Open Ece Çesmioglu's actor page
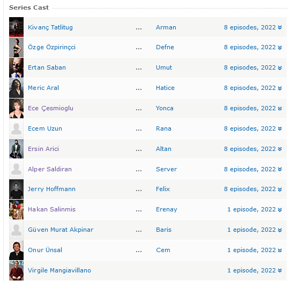The width and height of the screenshot is (292, 281). (x=50, y=108)
